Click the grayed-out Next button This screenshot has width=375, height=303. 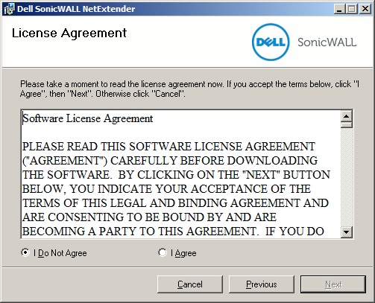[333, 284]
